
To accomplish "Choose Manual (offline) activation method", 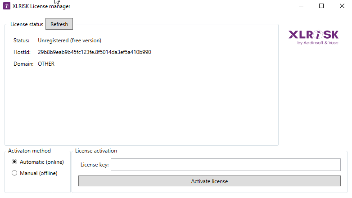I will [x=14, y=173].
